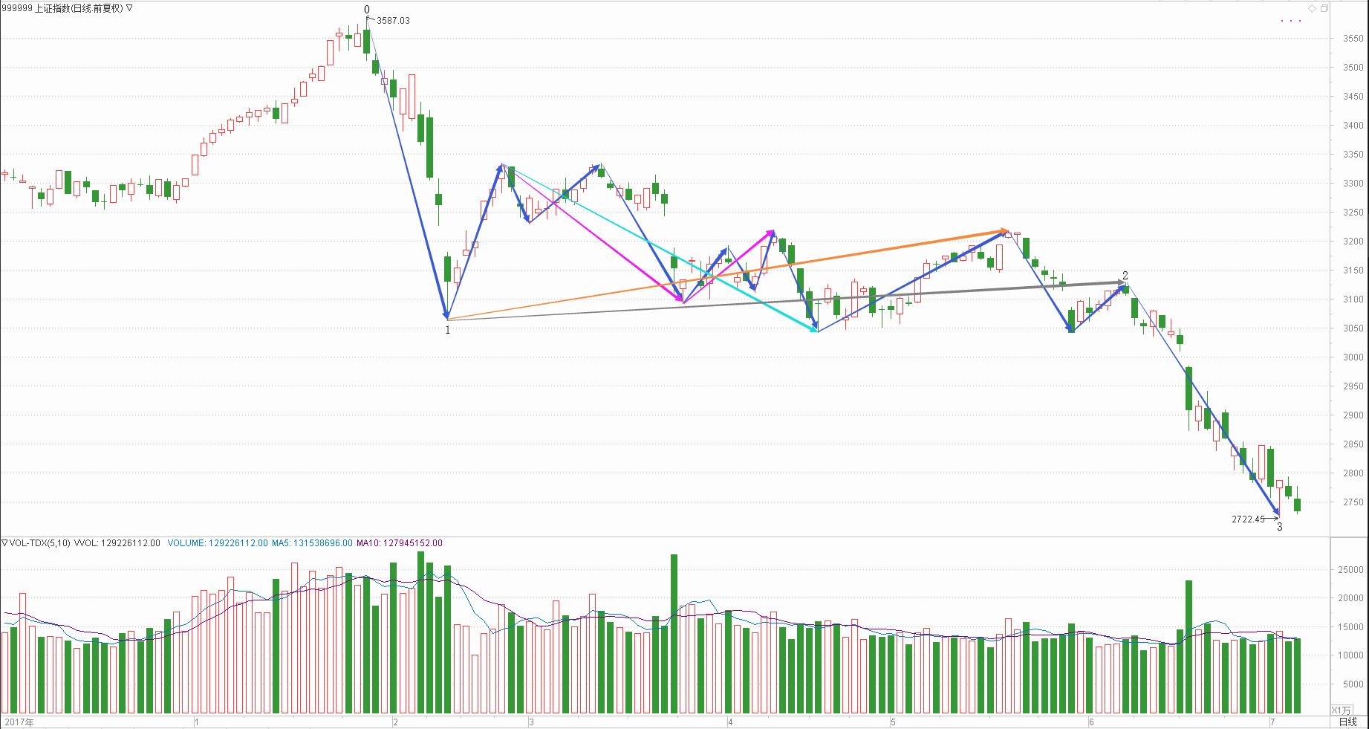The width and height of the screenshot is (1369, 729).
Task: Click the 2722.45 low price marker
Action: pos(1248,519)
